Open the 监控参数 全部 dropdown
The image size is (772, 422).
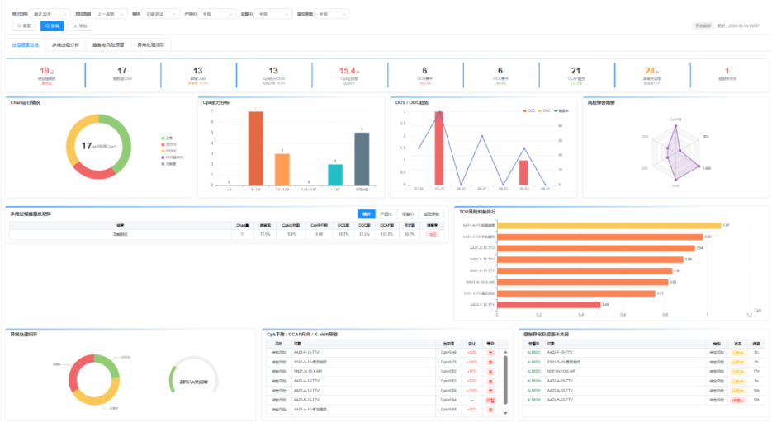(332, 14)
